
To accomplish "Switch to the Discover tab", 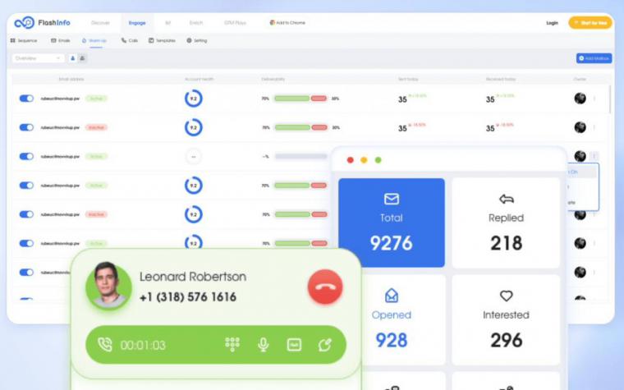I will point(100,23).
